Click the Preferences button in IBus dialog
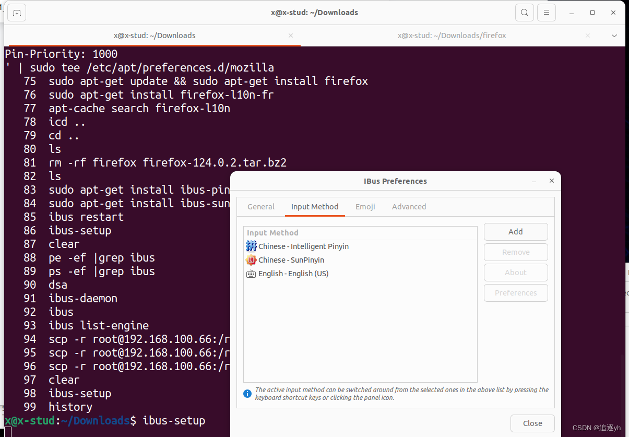The image size is (629, 437). tap(515, 292)
